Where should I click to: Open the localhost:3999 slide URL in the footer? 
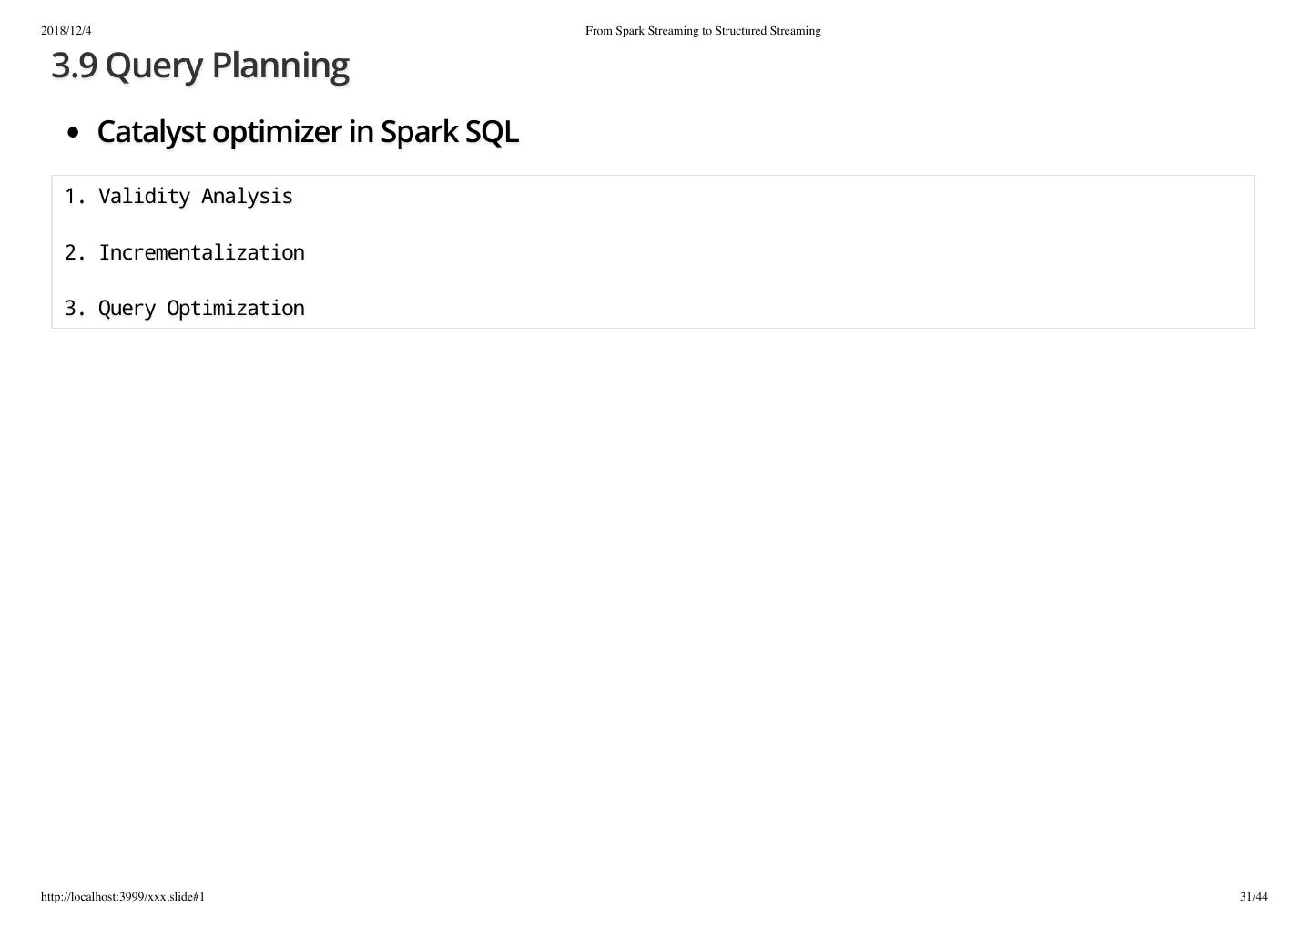pyautogui.click(x=123, y=897)
